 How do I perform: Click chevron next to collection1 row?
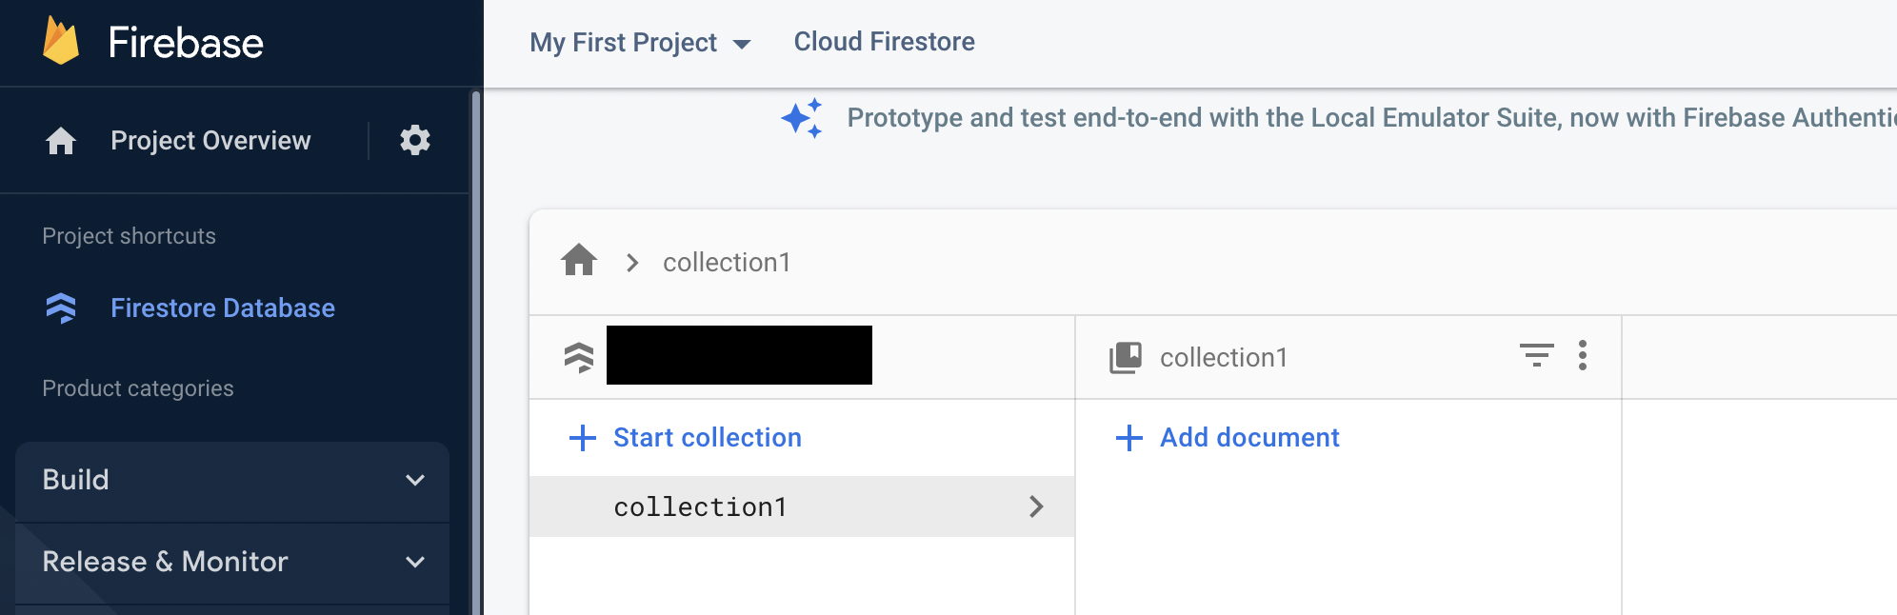pyautogui.click(x=1036, y=506)
